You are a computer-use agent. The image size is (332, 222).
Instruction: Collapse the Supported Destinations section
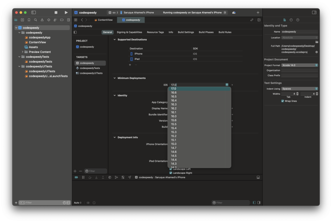114,40
